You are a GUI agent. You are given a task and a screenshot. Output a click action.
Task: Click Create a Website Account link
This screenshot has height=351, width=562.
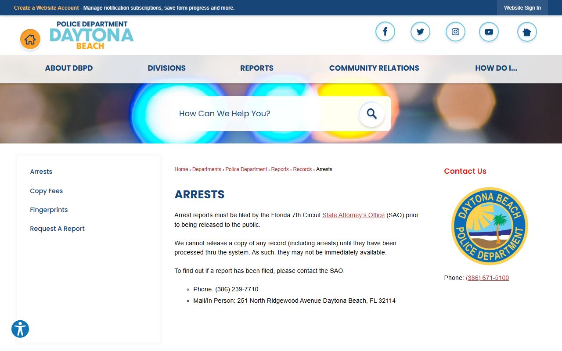pyautogui.click(x=47, y=8)
